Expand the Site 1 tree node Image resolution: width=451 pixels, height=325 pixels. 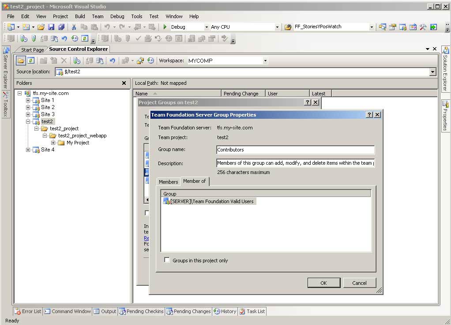coord(28,101)
